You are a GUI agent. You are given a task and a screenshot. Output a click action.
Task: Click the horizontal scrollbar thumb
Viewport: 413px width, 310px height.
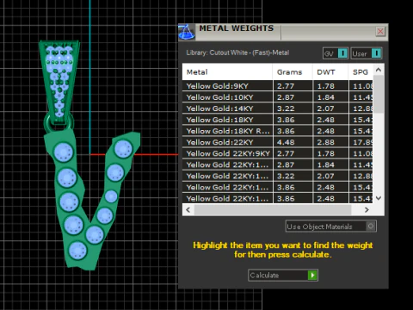273,210
